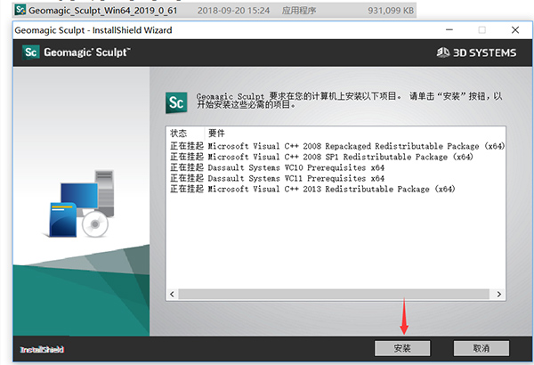Click the right scroll arrow of list
Image resolution: width=534 pixels, height=365 pixels.
click(x=499, y=294)
